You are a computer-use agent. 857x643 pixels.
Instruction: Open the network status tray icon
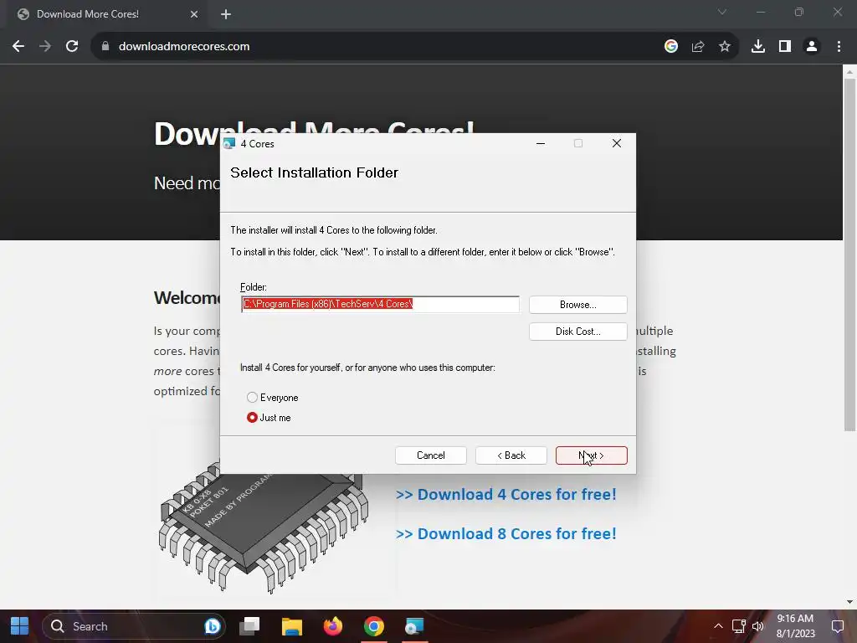pyautogui.click(x=738, y=626)
